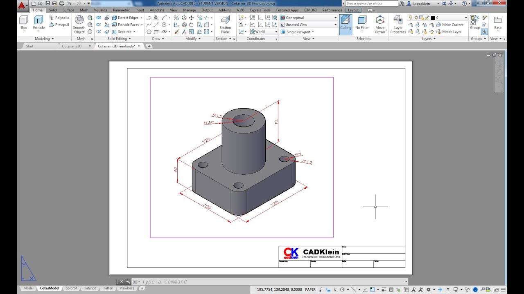524x294 pixels.
Task: Toggle the Culling selection option
Action: coord(346,24)
